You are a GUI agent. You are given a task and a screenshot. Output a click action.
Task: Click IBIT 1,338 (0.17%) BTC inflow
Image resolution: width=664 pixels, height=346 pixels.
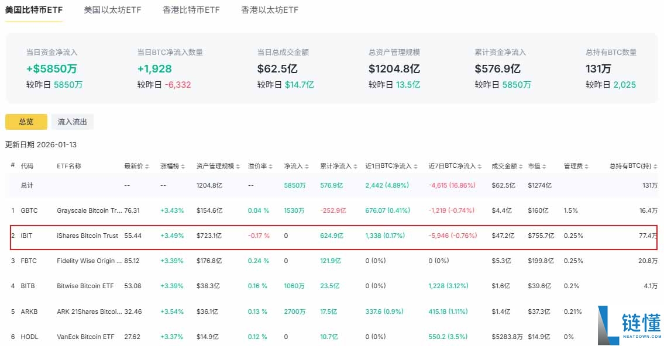pos(385,236)
